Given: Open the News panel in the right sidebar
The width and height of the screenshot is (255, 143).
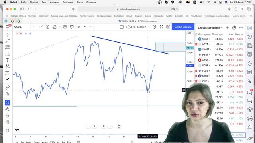Looking at the screenshot, I should (250, 46).
